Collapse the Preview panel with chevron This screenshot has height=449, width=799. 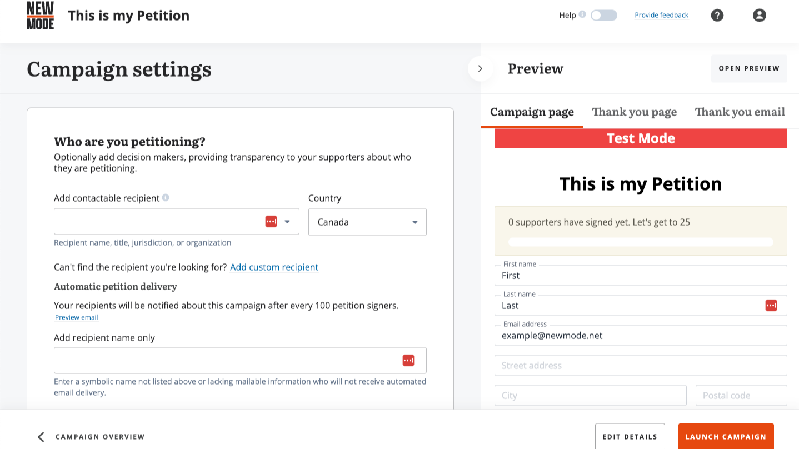pos(480,69)
